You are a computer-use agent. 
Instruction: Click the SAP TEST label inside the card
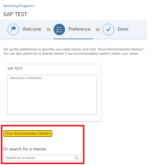click(15, 68)
